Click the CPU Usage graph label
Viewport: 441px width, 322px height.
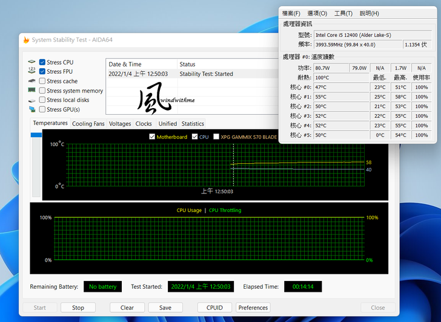[x=189, y=210]
